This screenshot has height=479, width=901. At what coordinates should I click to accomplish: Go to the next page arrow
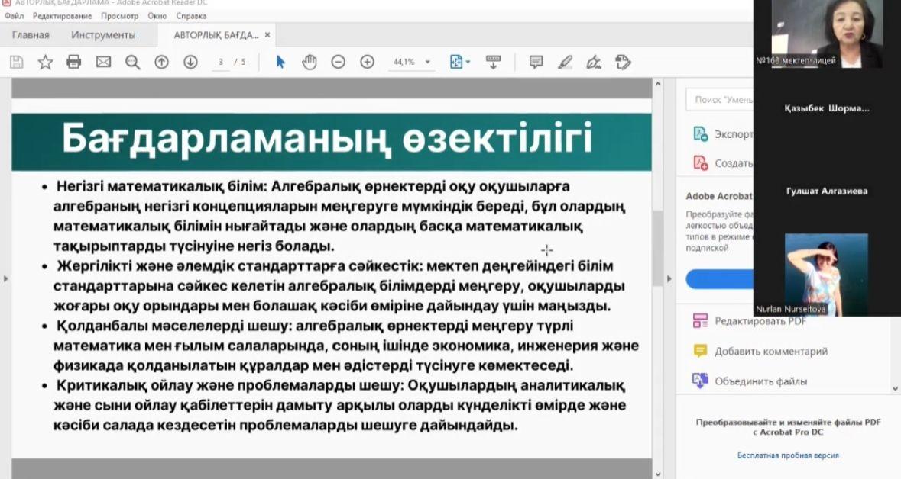pyautogui.click(x=190, y=62)
